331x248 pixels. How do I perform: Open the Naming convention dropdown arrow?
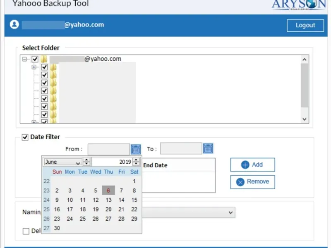[230, 212]
